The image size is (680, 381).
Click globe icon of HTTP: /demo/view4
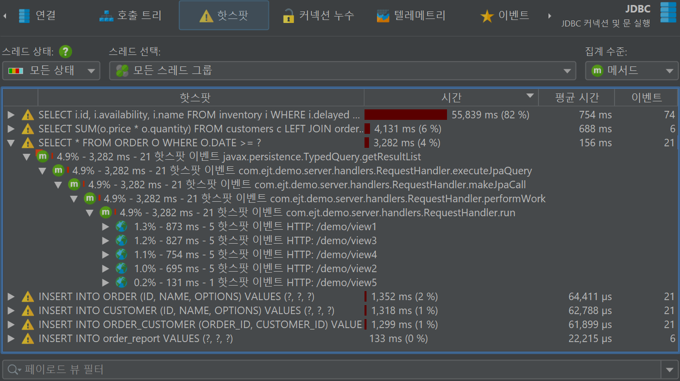121,255
